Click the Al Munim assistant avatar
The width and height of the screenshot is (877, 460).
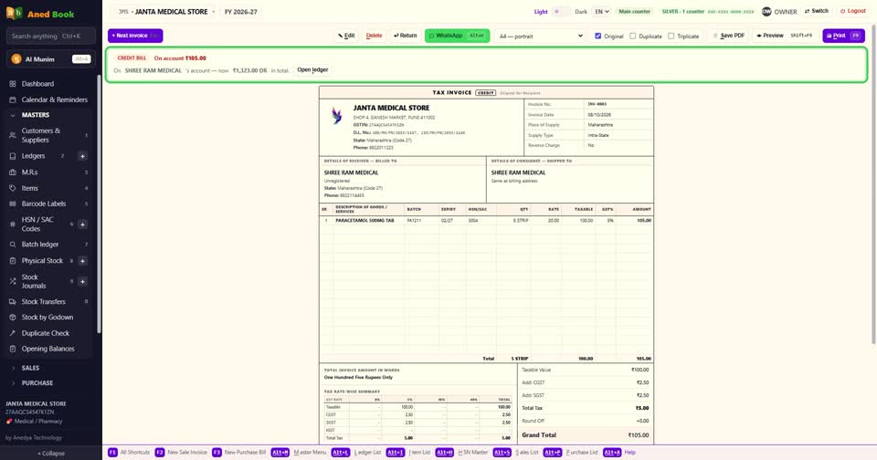pos(16,58)
